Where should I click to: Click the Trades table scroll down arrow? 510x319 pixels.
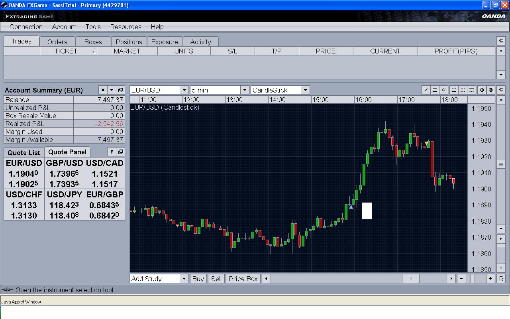(x=501, y=75)
